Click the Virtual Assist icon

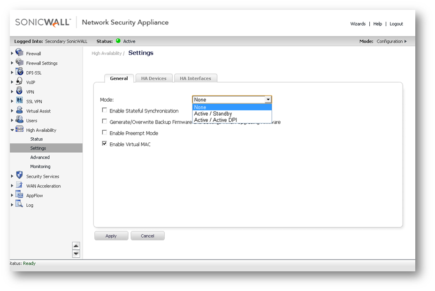point(19,111)
